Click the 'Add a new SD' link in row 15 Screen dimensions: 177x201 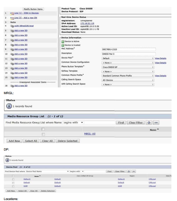21,77
